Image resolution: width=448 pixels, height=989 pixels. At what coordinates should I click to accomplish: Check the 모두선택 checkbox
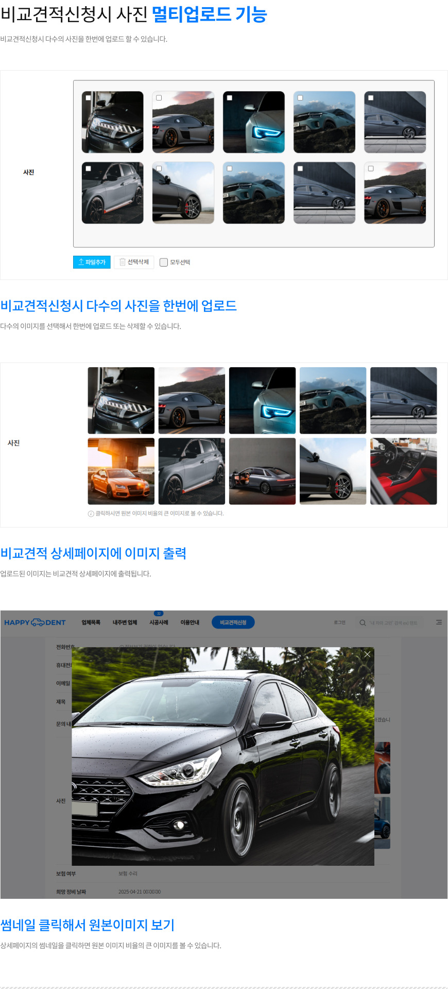(164, 262)
